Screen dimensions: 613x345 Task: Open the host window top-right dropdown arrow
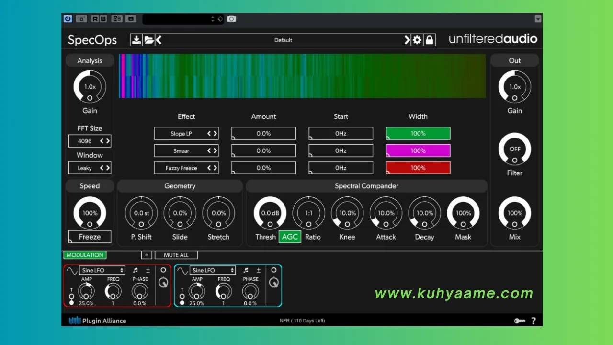coord(538,19)
